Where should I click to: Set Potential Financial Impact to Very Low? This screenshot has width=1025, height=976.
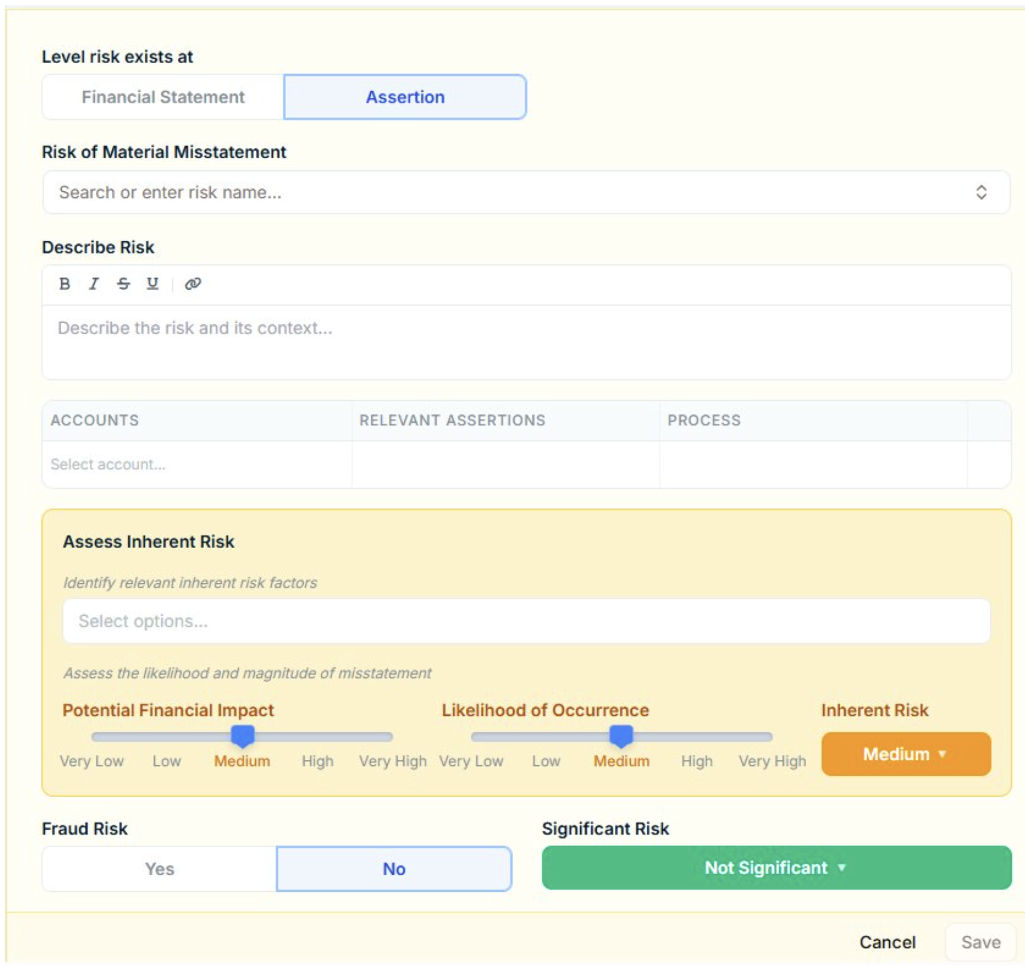pyautogui.click(x=92, y=761)
